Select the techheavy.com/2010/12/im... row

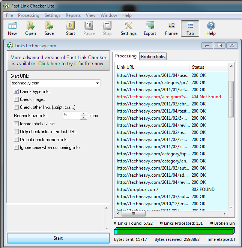pos(171,204)
